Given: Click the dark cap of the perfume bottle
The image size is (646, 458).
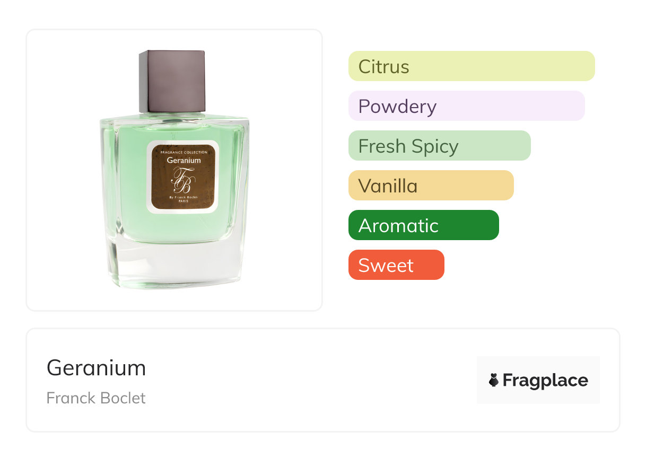Looking at the screenshot, I should pos(172,81).
